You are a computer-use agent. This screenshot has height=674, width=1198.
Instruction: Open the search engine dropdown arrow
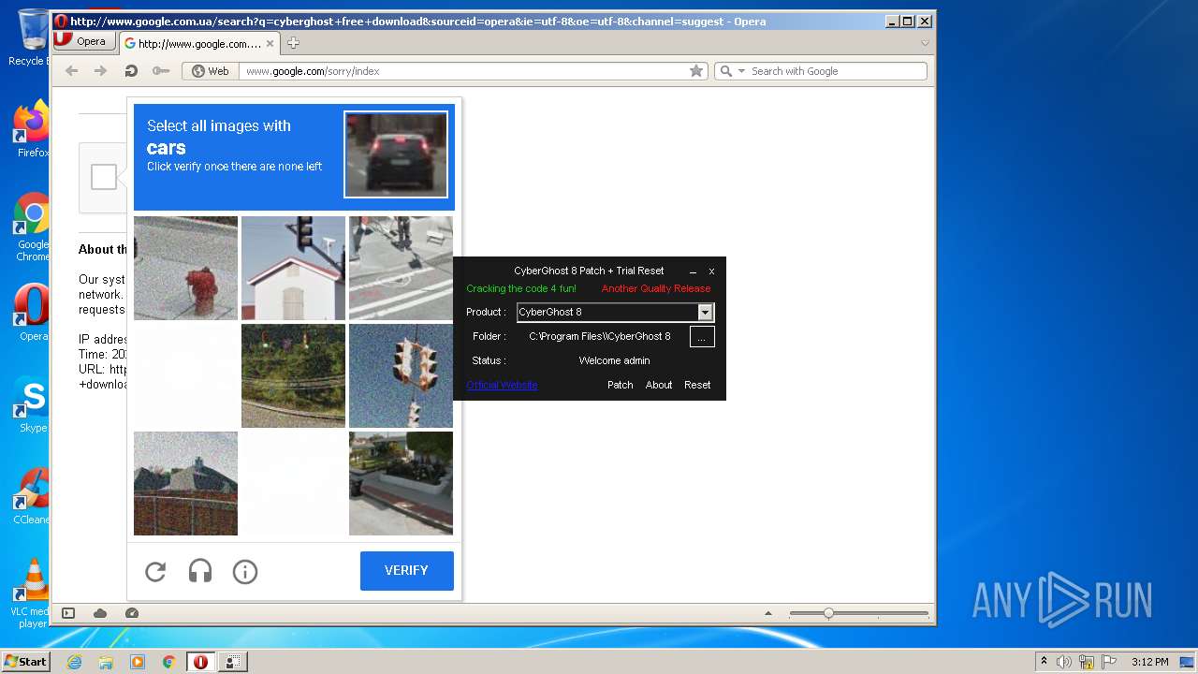[741, 71]
